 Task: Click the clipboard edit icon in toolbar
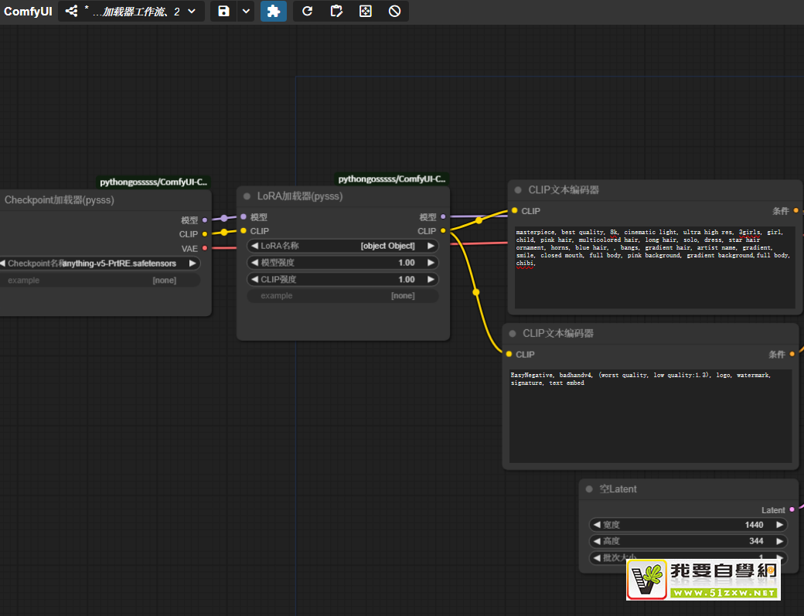pos(336,11)
